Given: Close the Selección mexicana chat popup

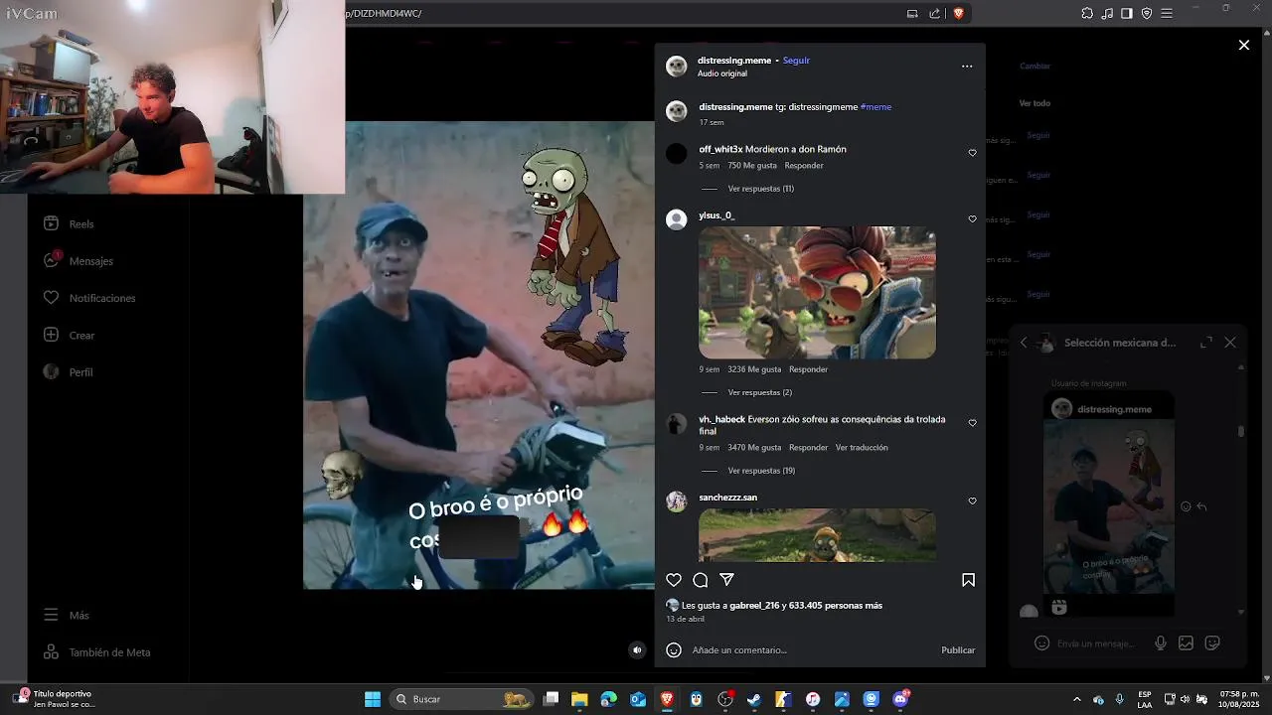Looking at the screenshot, I should tap(1230, 343).
